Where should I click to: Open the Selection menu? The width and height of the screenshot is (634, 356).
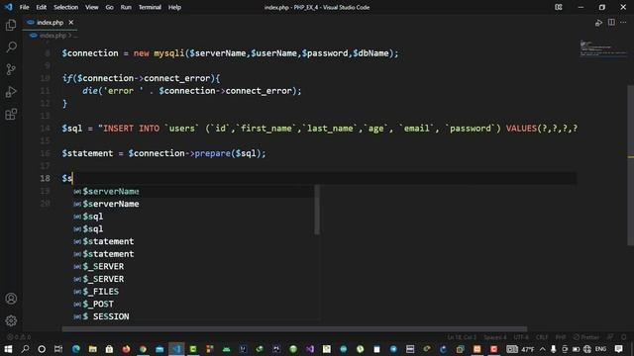(x=66, y=7)
